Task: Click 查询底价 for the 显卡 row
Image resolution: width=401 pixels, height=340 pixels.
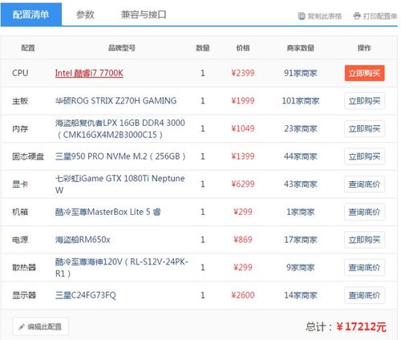Action: pyautogui.click(x=364, y=184)
